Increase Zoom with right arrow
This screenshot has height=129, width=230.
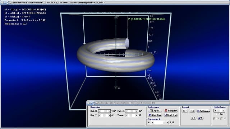click(x=136, y=115)
